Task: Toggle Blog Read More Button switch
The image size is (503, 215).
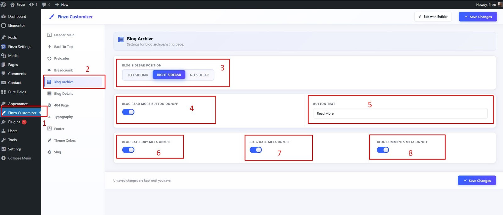Action: pyautogui.click(x=128, y=112)
